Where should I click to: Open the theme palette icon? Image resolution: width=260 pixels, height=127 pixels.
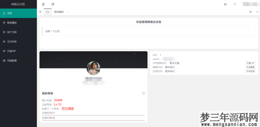pyautogui.click(x=225, y=4)
